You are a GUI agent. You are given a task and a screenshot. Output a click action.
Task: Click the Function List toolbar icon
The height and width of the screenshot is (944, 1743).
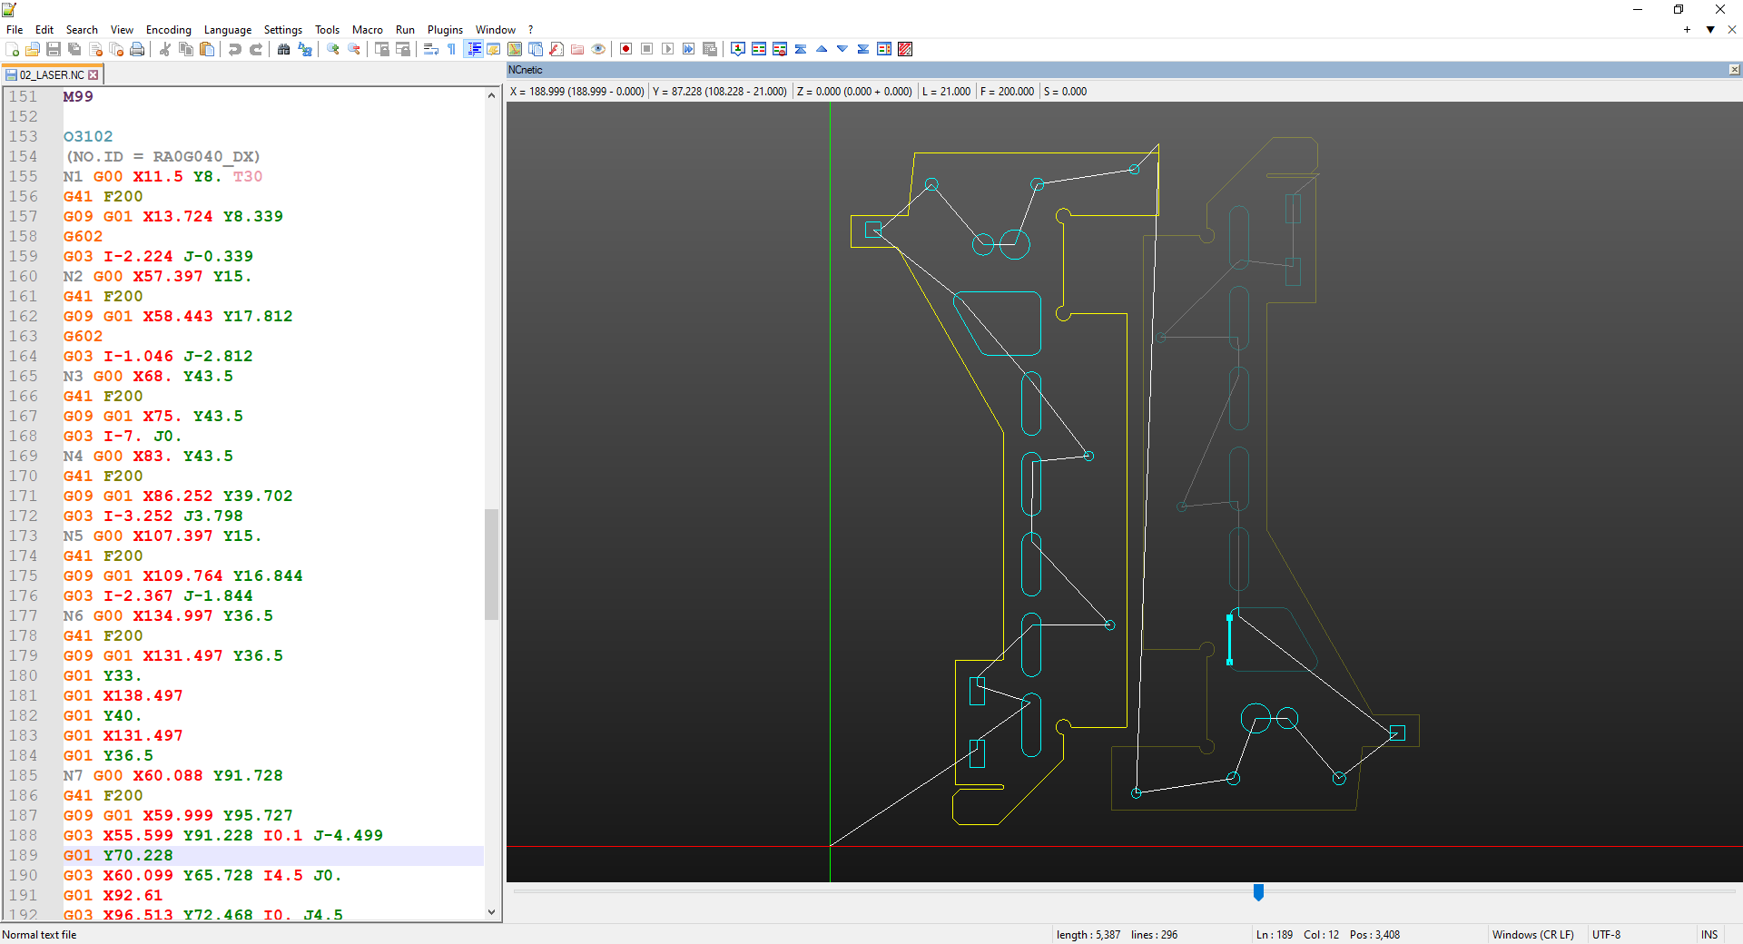tap(556, 49)
